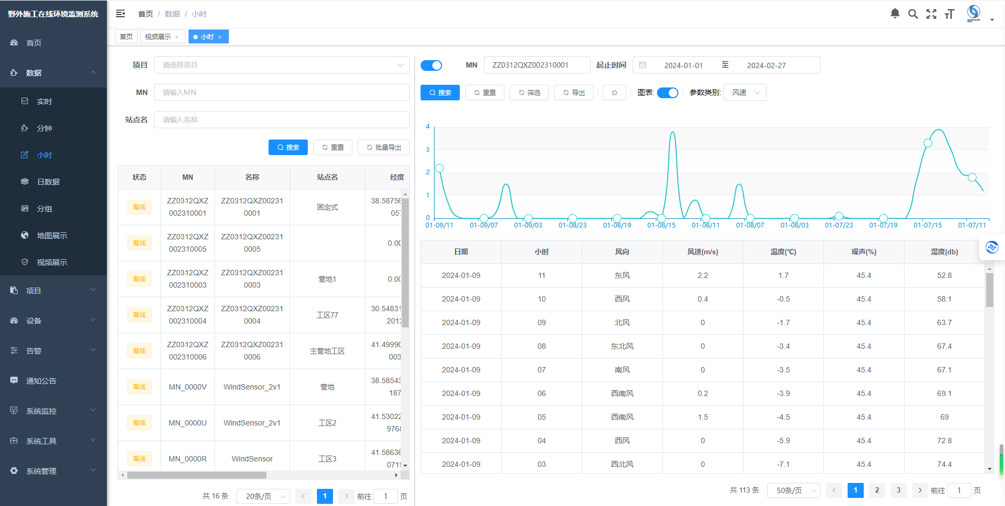Click next page arrow in station list pagination
This screenshot has width=1005, height=506.
tap(346, 496)
